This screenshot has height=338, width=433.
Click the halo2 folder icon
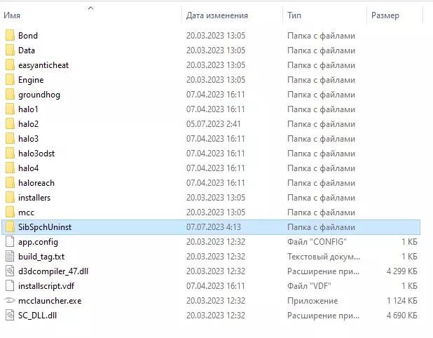[11, 124]
